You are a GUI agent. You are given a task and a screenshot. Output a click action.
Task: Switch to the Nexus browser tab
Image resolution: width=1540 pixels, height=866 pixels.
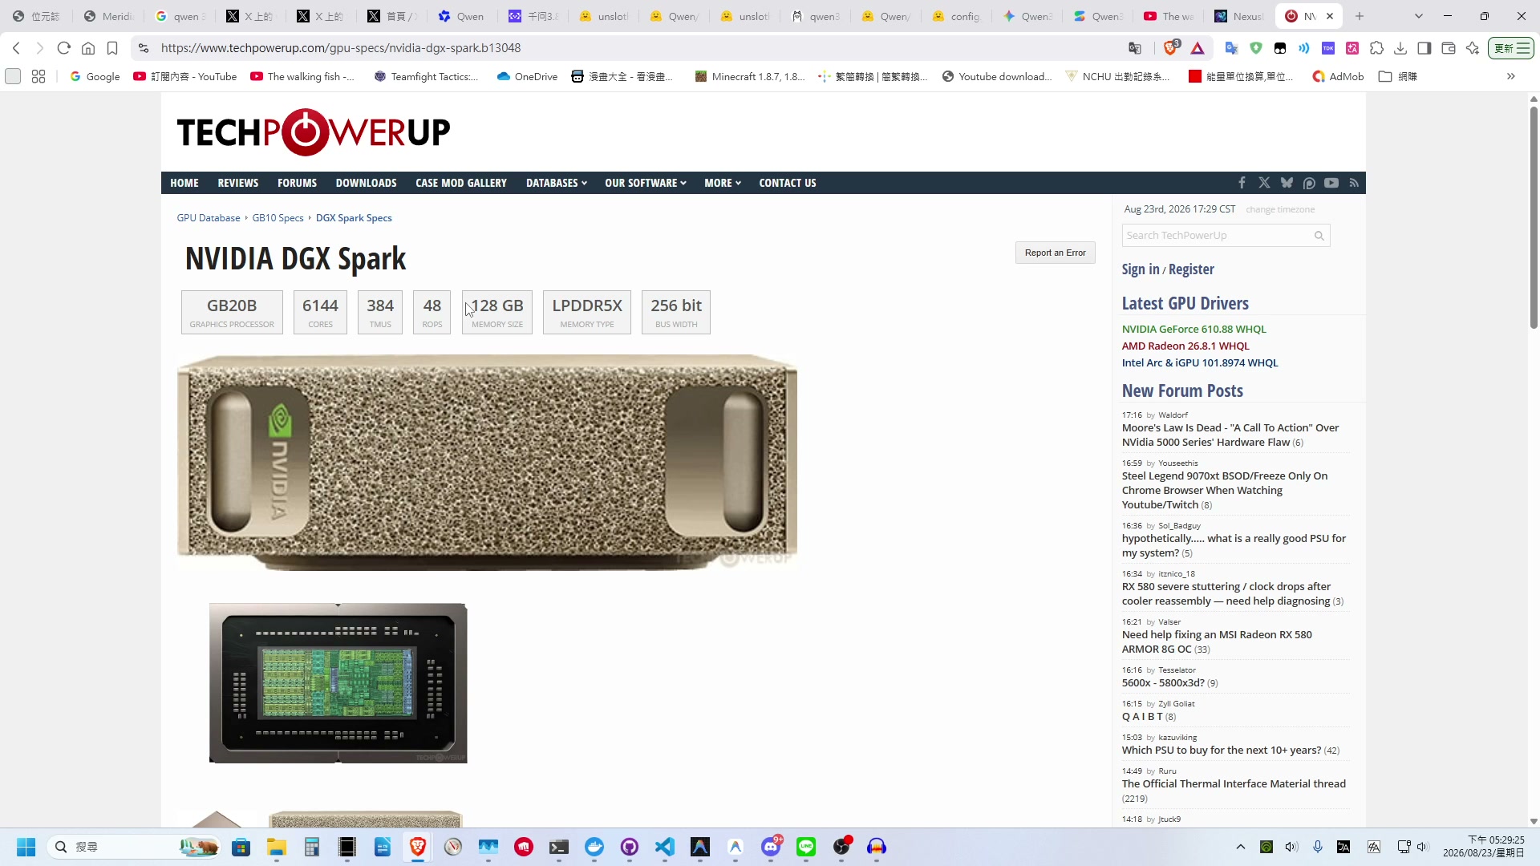pyautogui.click(x=1238, y=16)
